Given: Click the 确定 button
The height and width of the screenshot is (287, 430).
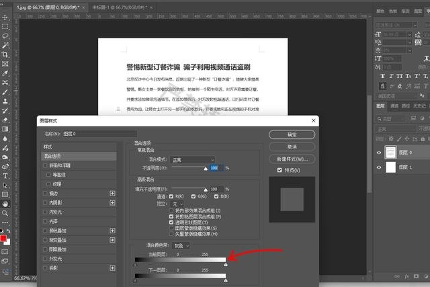Looking at the screenshot, I should (292, 134).
